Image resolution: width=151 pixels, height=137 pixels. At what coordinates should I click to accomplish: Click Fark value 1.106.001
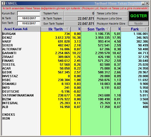point(141,34)
